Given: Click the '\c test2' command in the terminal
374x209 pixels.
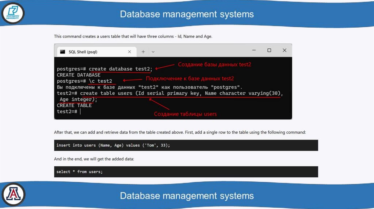Looking at the screenshot, I should coord(100,81).
